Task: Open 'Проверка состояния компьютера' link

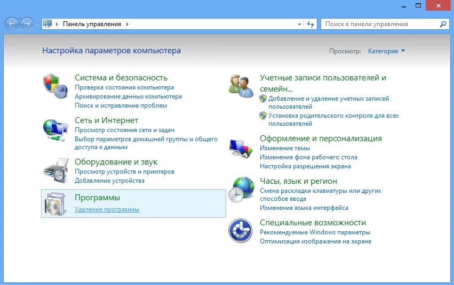Action: (124, 87)
